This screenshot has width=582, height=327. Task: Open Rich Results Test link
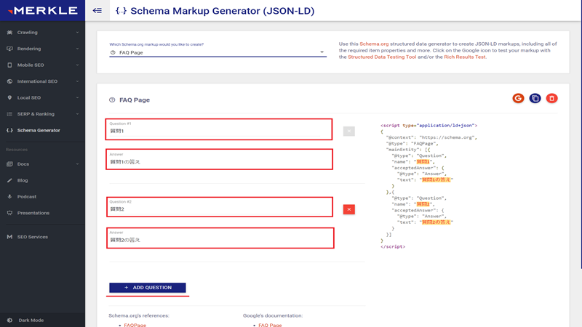[465, 57]
